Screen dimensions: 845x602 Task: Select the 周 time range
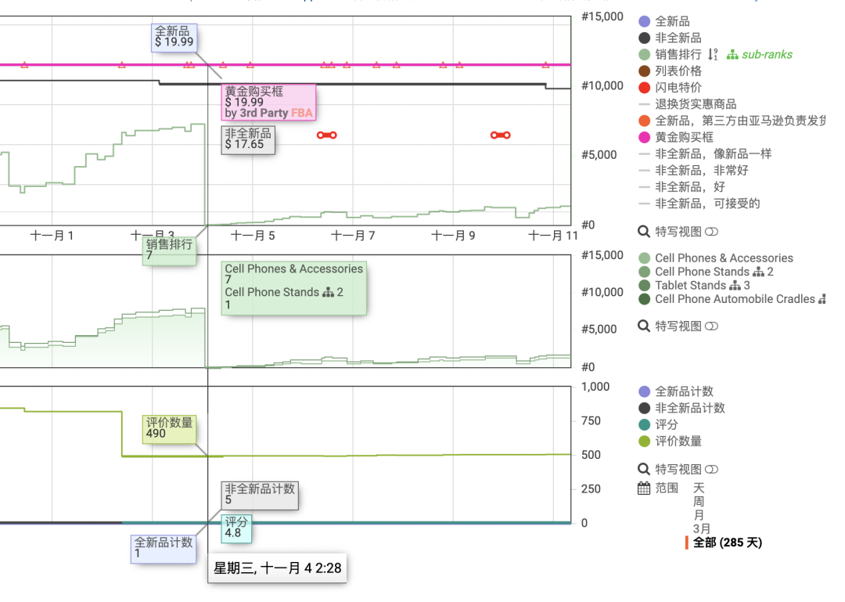(697, 502)
